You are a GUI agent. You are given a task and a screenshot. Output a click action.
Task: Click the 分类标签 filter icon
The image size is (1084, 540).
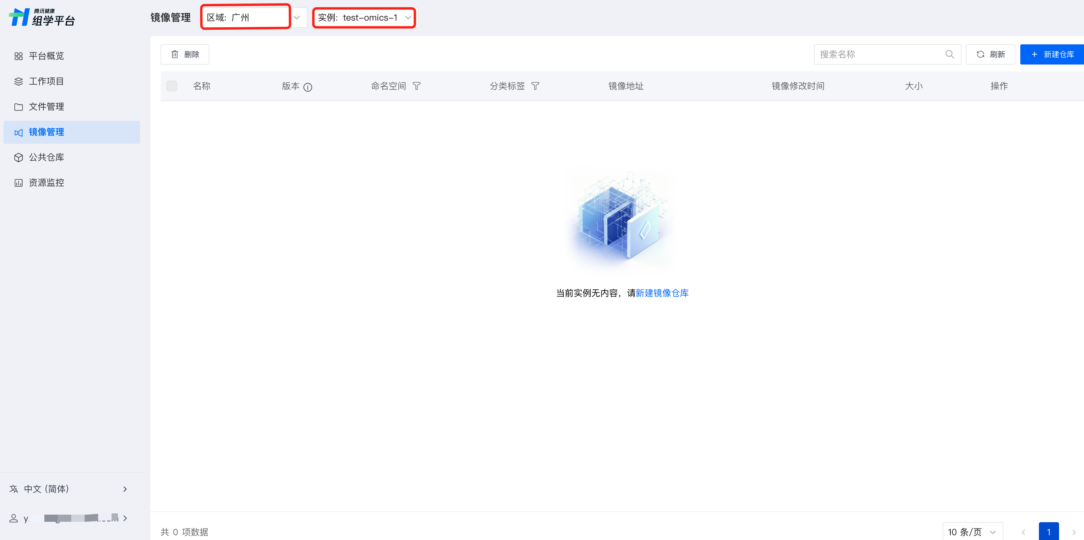535,86
